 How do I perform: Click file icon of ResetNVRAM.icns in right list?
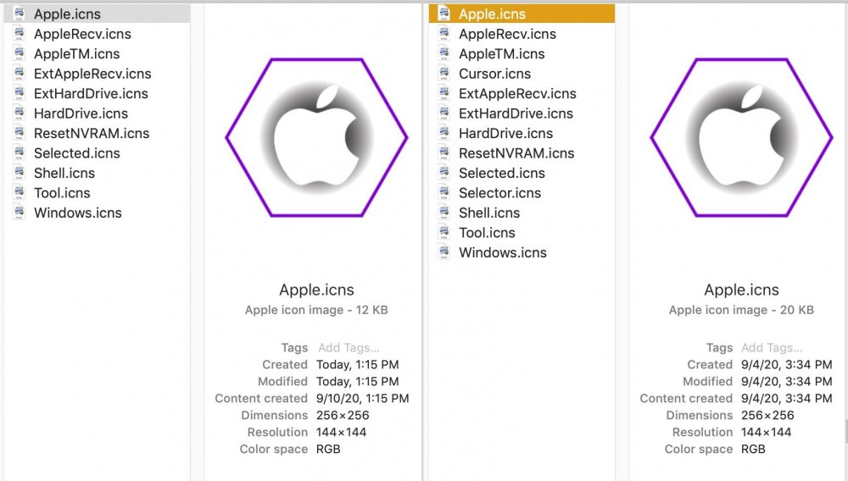[444, 152]
